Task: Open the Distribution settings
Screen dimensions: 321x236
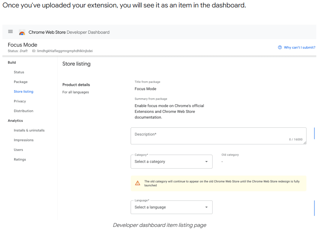Action: point(23,111)
